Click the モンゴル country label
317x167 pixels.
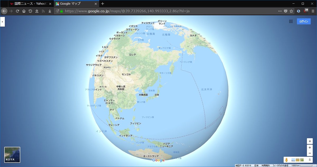[x=126, y=74]
